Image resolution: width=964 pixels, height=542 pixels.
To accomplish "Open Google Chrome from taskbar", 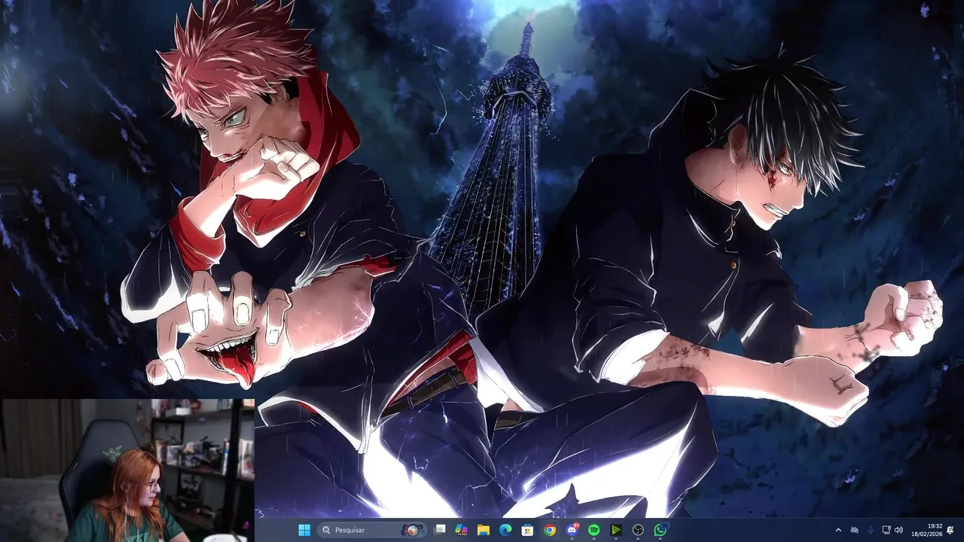I will [550, 530].
